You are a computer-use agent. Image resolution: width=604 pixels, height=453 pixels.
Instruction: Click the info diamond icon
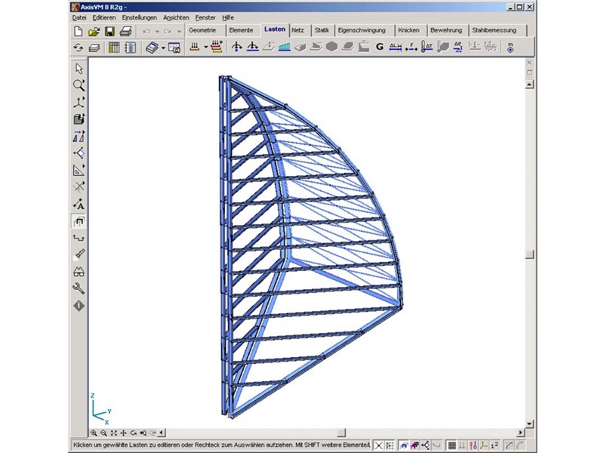tap(79, 306)
